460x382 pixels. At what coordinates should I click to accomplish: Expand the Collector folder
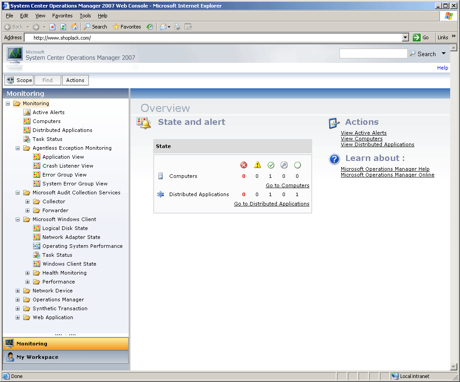coord(28,201)
